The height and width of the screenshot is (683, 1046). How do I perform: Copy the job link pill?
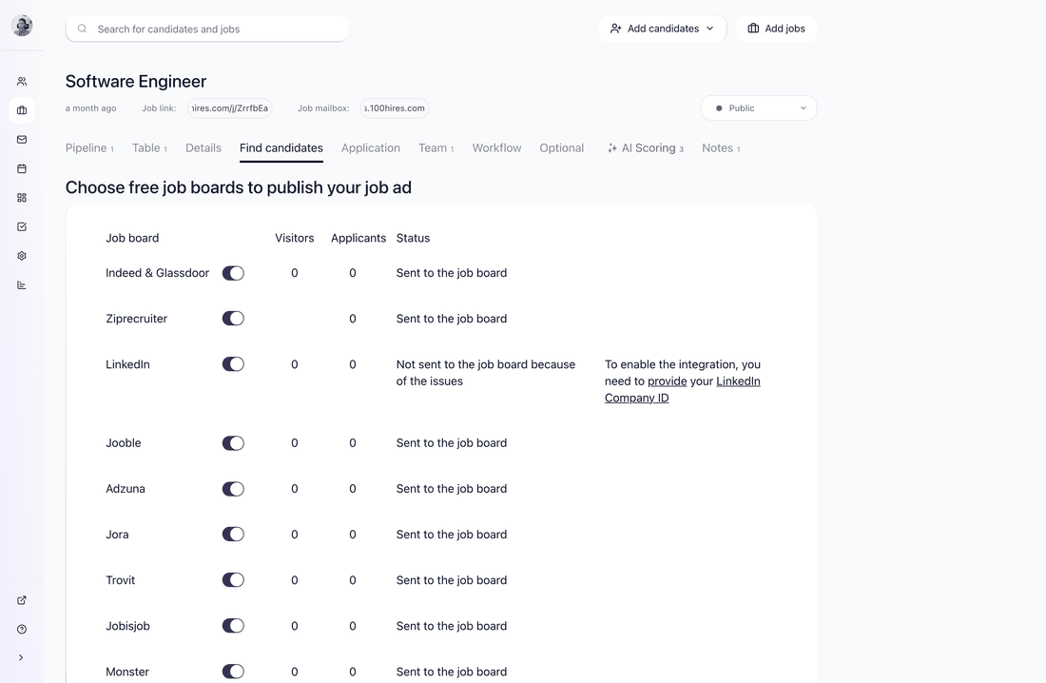(x=229, y=108)
